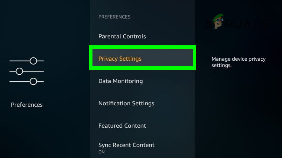Screen dimensions: 282x158
Task: Click the PREFERENCES section heading
Action: tap(114, 17)
